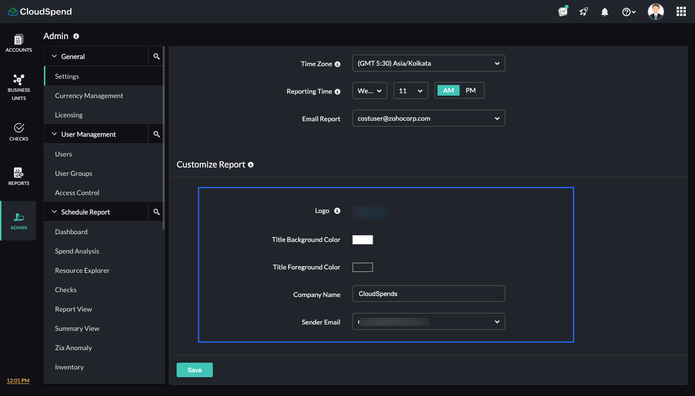Pick a new Title Background Color

tap(362, 239)
